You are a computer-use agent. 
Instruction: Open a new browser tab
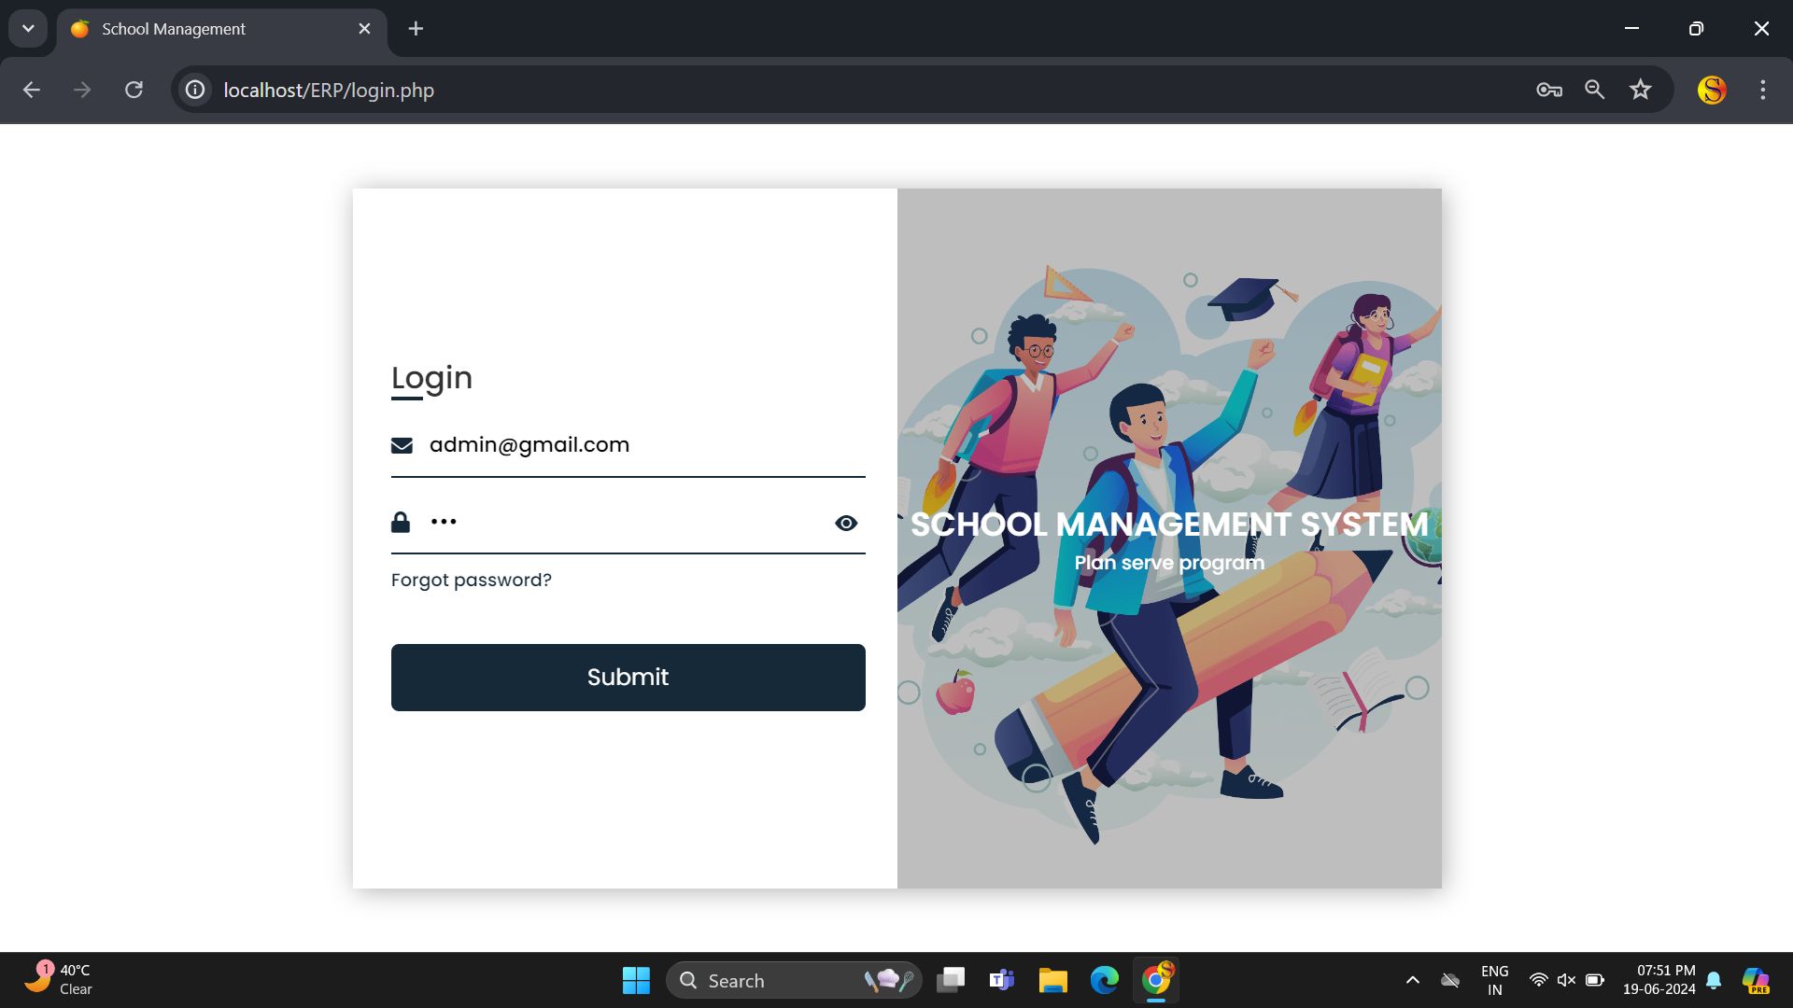coord(416,29)
